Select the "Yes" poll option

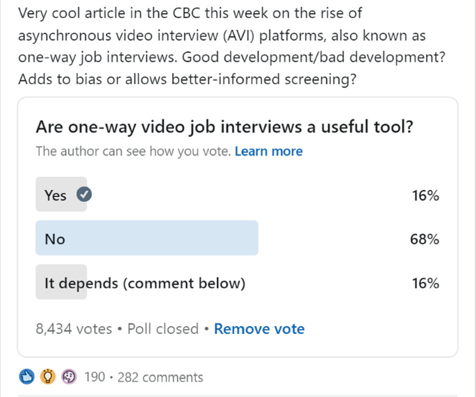(56, 196)
